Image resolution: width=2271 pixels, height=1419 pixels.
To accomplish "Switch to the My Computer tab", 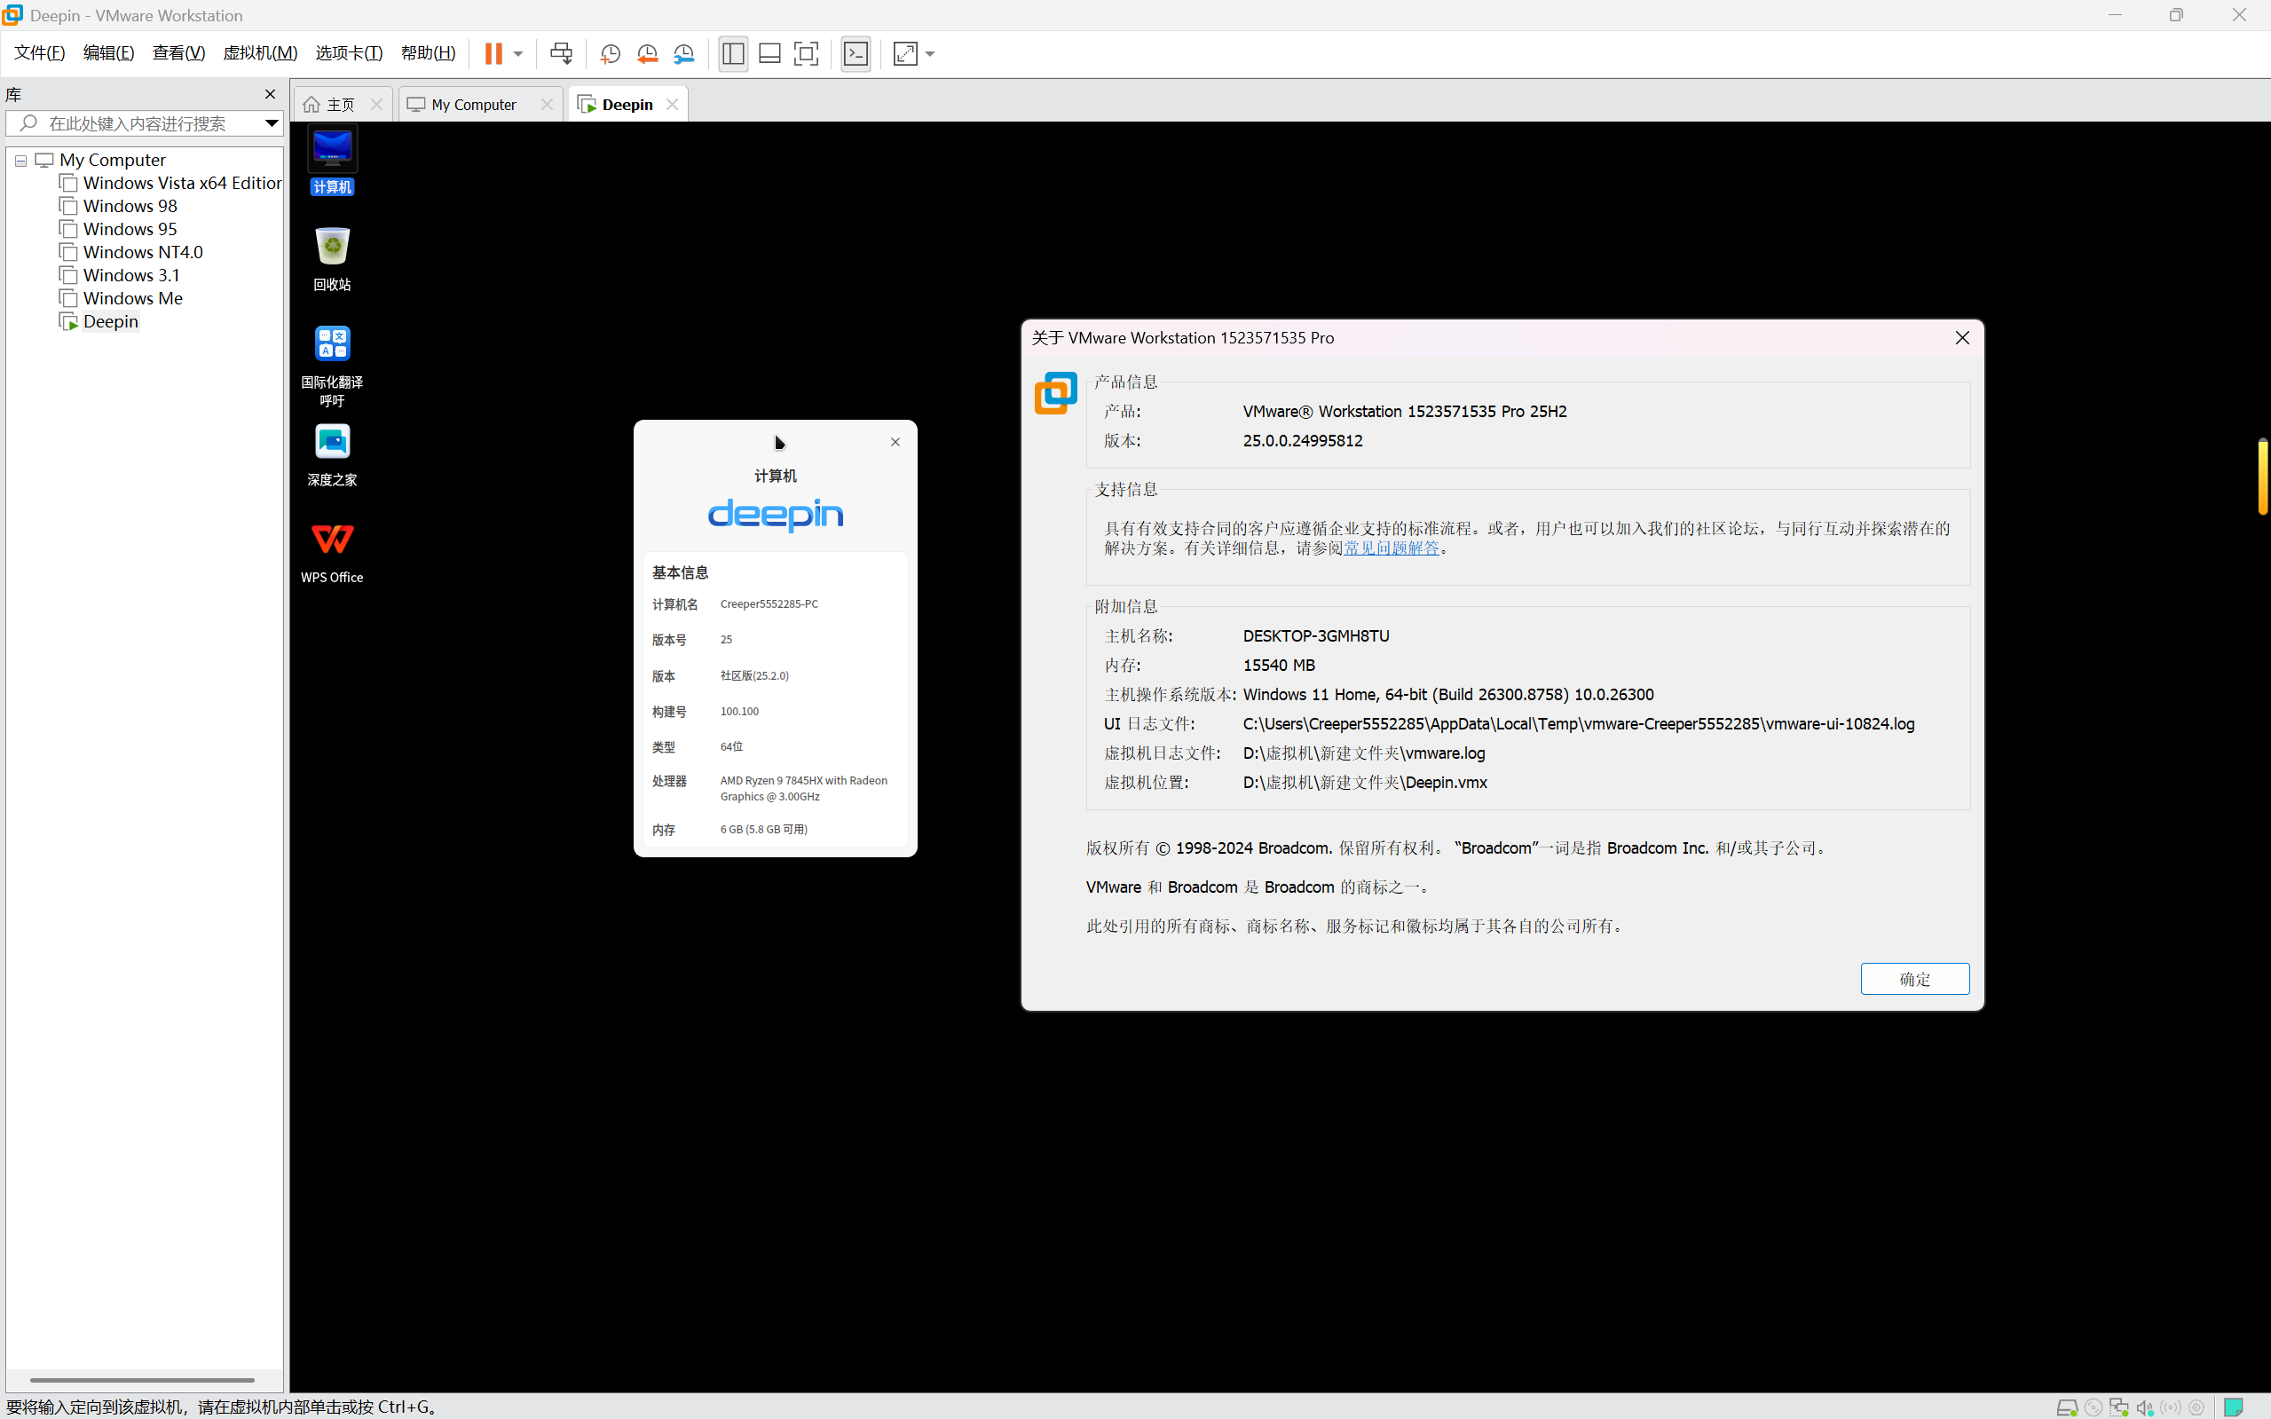I will pyautogui.click(x=474, y=104).
